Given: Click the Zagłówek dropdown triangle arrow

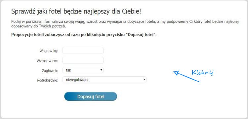Looking at the screenshot, I should tap(101, 70).
